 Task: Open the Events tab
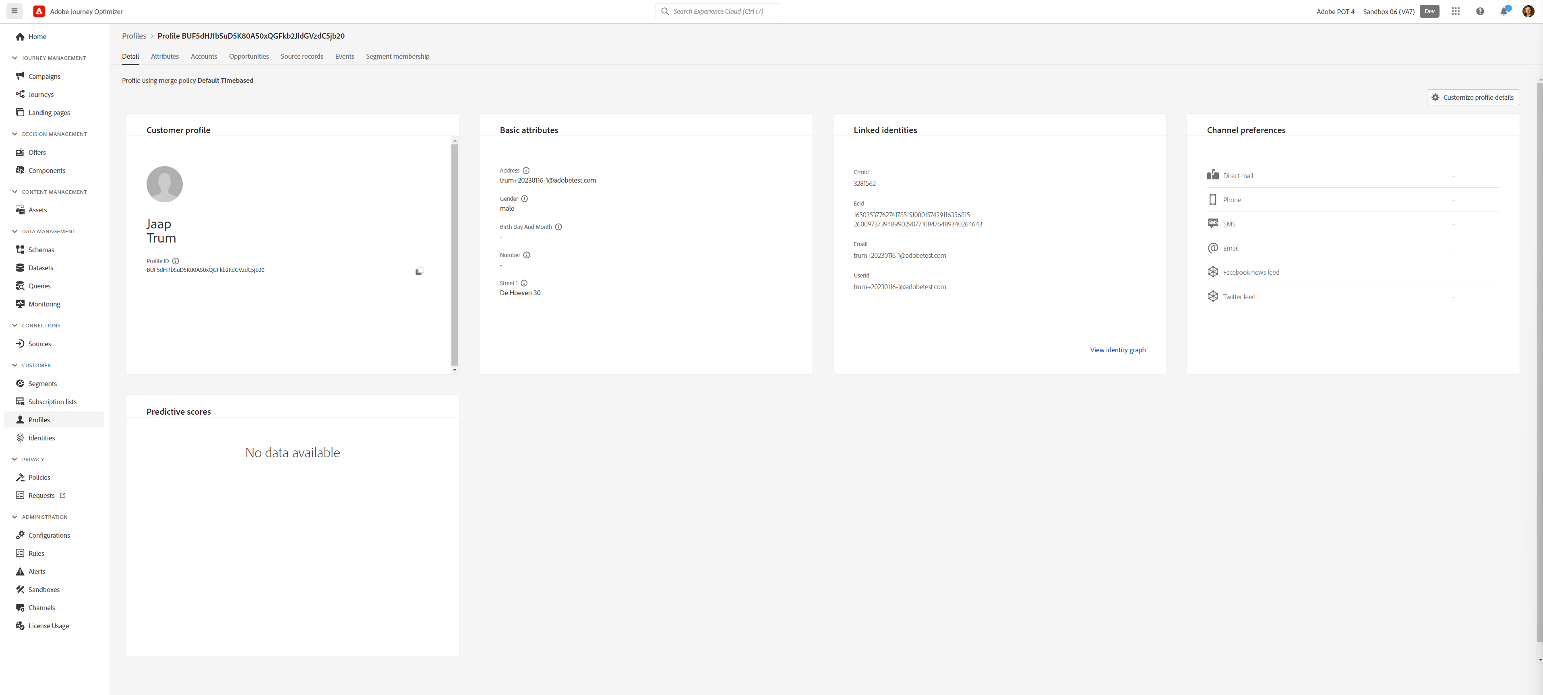pos(344,56)
